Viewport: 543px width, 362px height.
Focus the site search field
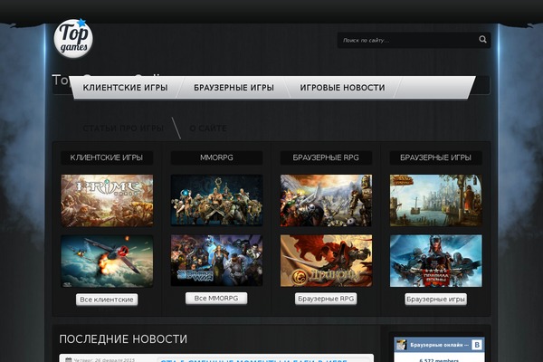[x=414, y=40]
